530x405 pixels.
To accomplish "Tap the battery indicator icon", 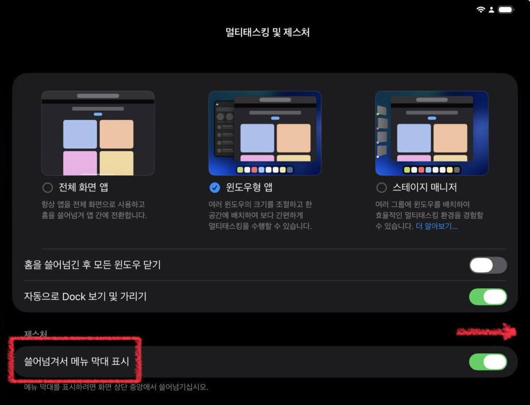I will (x=506, y=10).
